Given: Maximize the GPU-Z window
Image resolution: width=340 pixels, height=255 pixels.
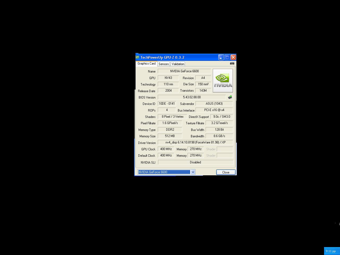Looking at the screenshot, I should coord(227,57).
